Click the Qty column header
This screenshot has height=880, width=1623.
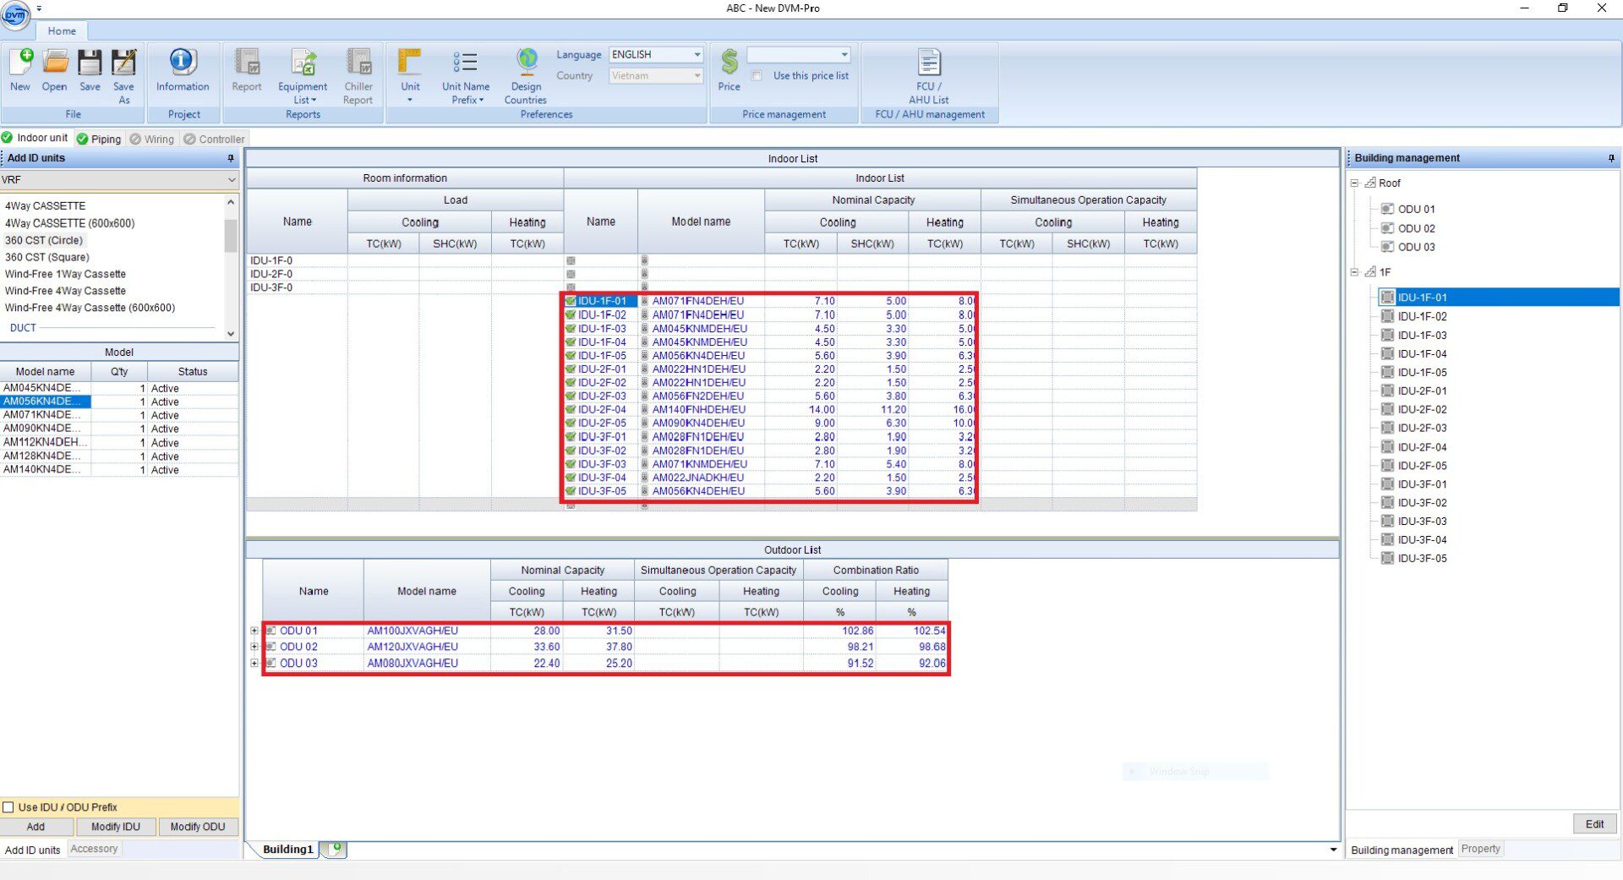119,371
